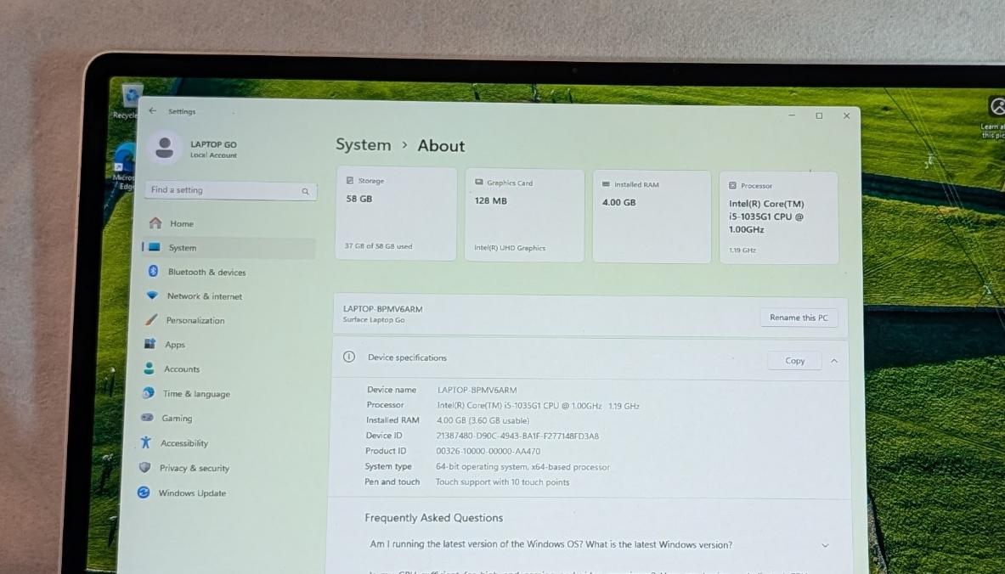This screenshot has width=1005, height=574.
Task: Select System in the sidebar
Action: pos(182,248)
